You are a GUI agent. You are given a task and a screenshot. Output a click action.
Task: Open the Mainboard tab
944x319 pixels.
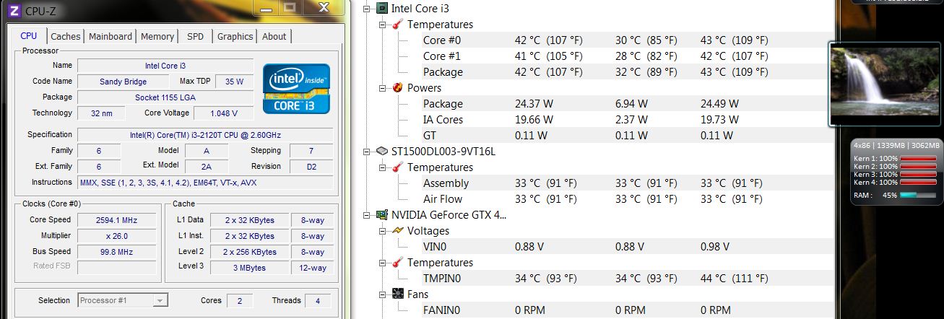coord(111,37)
